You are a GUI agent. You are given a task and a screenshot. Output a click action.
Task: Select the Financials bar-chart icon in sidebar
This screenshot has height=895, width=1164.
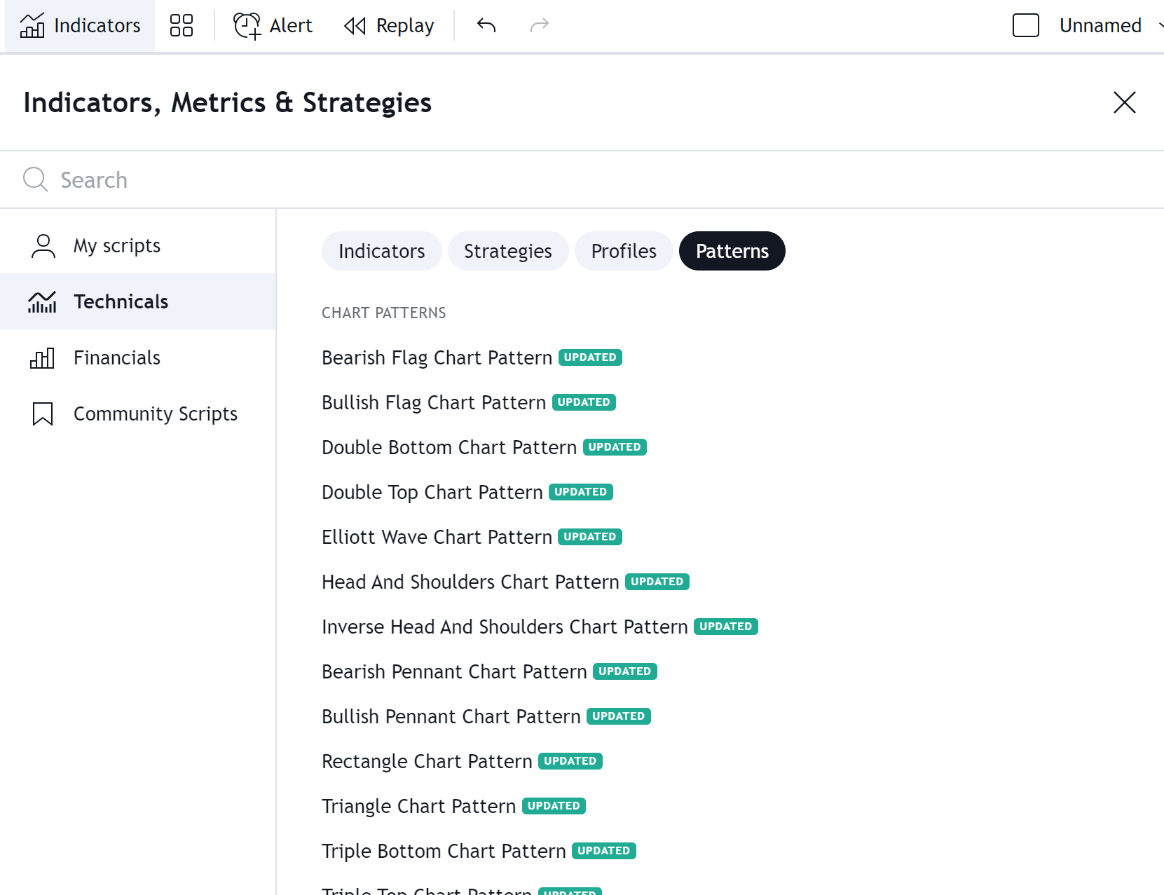[x=42, y=357]
